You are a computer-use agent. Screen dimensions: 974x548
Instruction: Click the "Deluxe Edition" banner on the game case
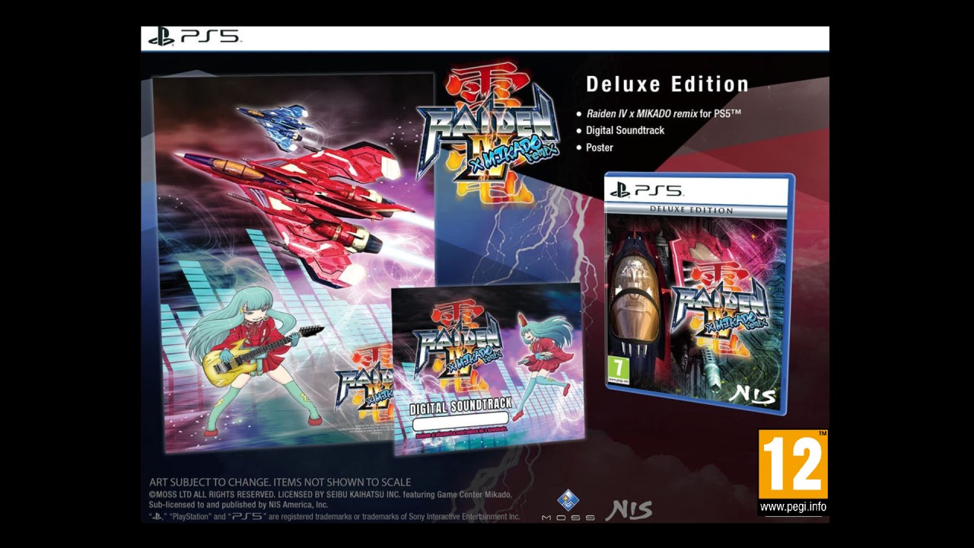(x=691, y=210)
